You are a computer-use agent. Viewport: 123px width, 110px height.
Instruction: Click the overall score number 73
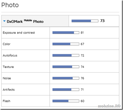click(102, 21)
